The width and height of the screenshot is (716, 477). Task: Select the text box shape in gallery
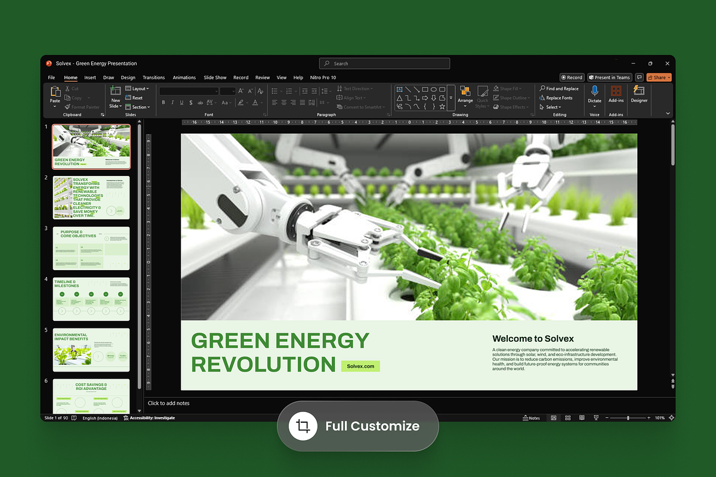[x=399, y=89]
